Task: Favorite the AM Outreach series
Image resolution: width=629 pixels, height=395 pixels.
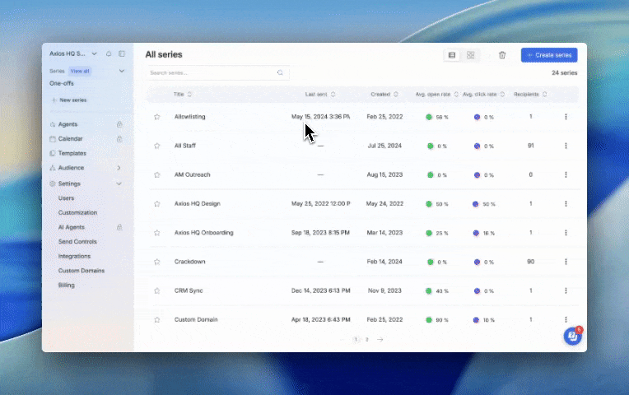Action: click(157, 174)
